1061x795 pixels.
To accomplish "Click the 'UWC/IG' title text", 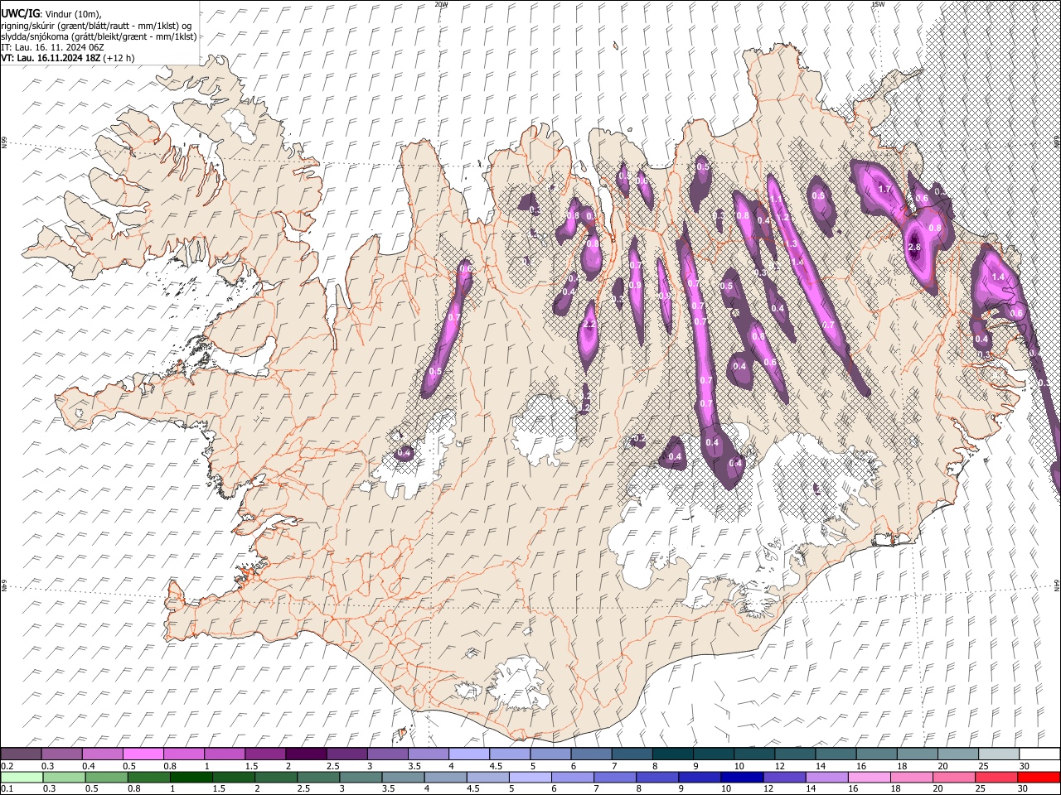I will (x=20, y=14).
